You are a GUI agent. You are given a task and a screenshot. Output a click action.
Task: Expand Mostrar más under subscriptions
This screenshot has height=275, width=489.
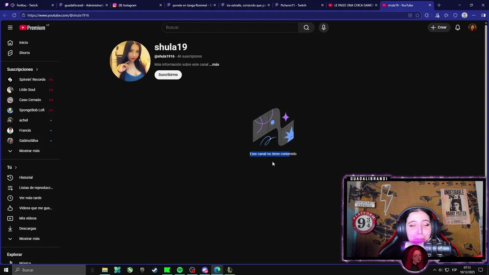[30, 151]
